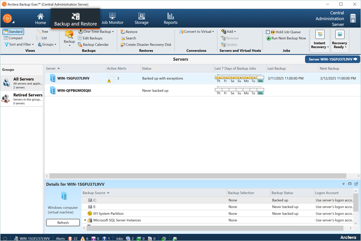Screen dimensions: 361x241
Task: Select the Retired Servers group
Action: [22, 98]
